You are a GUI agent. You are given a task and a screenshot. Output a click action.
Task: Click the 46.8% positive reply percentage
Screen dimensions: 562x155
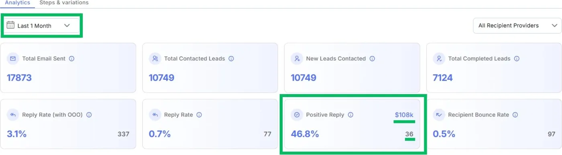[305, 134]
